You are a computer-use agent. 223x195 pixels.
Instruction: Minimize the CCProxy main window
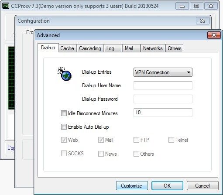point(182,6)
